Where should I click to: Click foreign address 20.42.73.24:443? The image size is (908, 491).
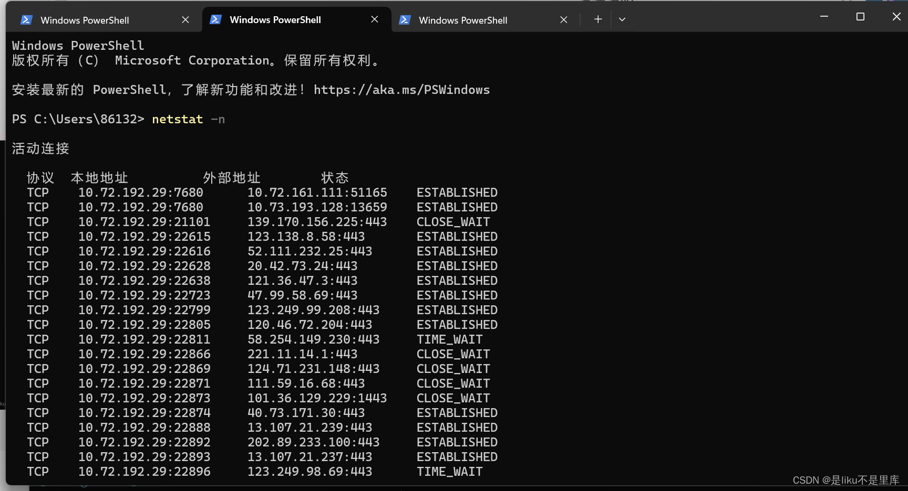pyautogui.click(x=303, y=266)
